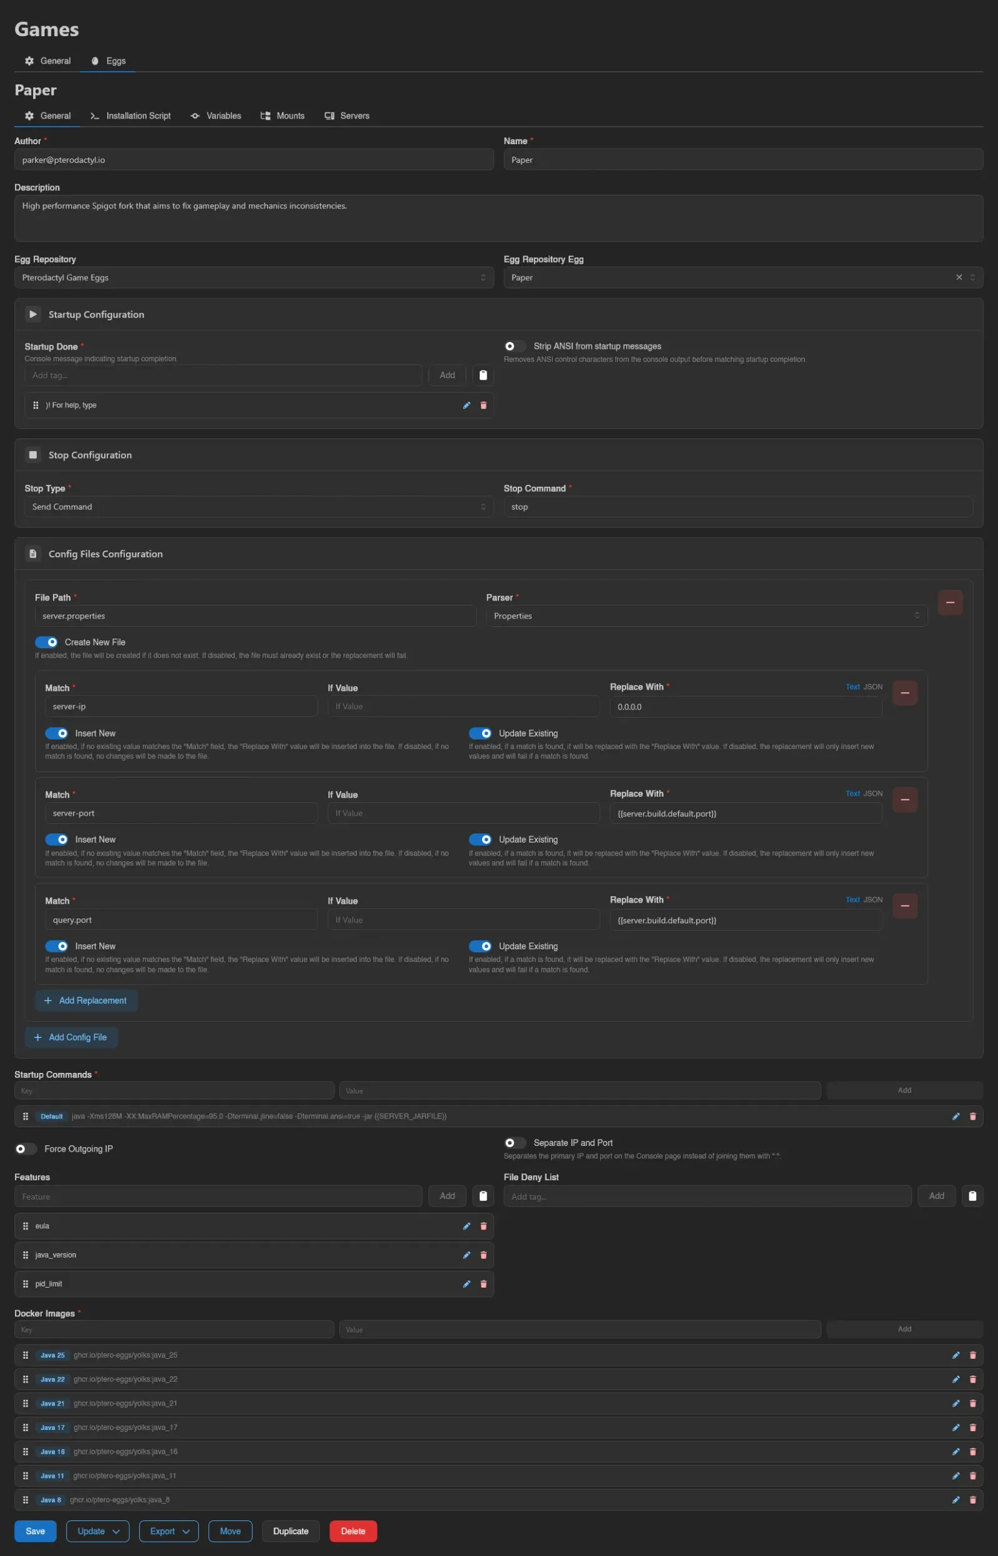Remove the server-ip replacement entry
The image size is (998, 1556).
(x=904, y=693)
